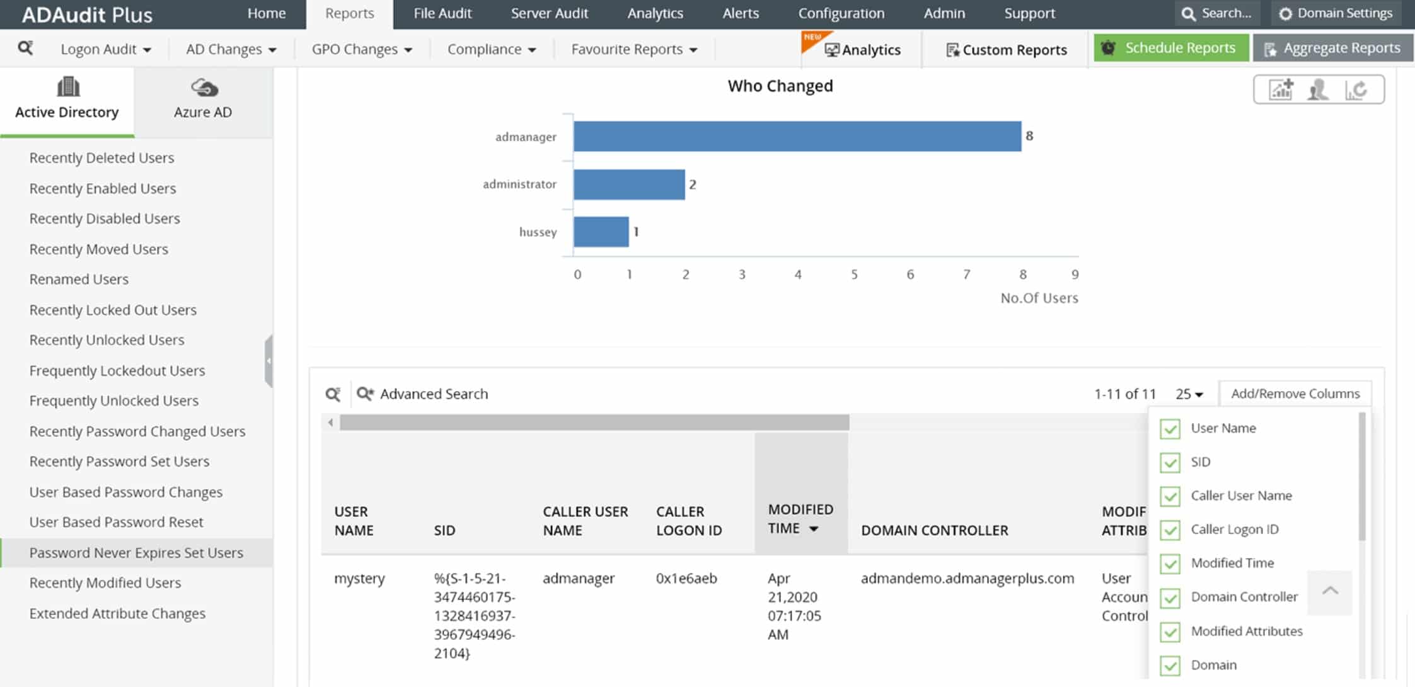Click the Aggregate Reports button
Viewport: 1415px width, 687px height.
[1333, 48]
